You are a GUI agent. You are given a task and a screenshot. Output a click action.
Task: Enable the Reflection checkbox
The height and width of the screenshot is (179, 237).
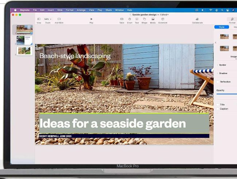tap(218, 82)
